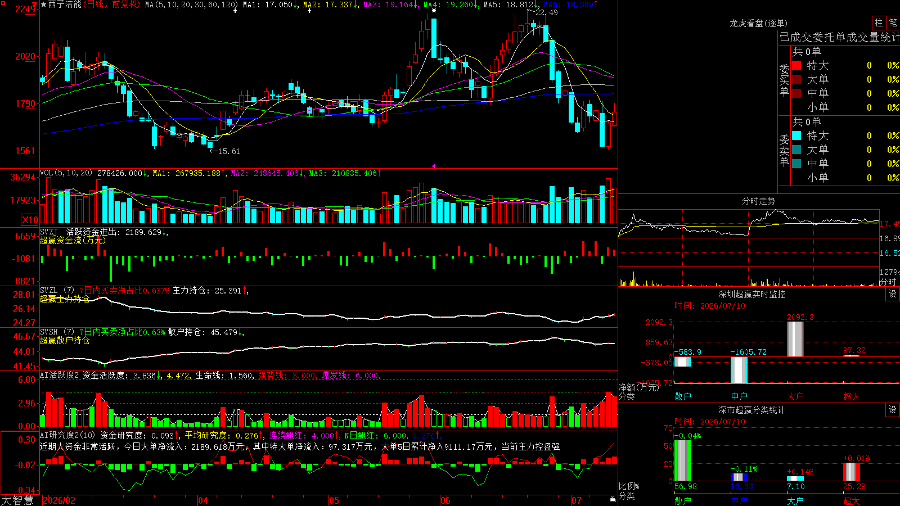Click the 连续飘红: 4.000 label
Image resolution: width=900 pixels, height=506 pixels.
click(301, 435)
